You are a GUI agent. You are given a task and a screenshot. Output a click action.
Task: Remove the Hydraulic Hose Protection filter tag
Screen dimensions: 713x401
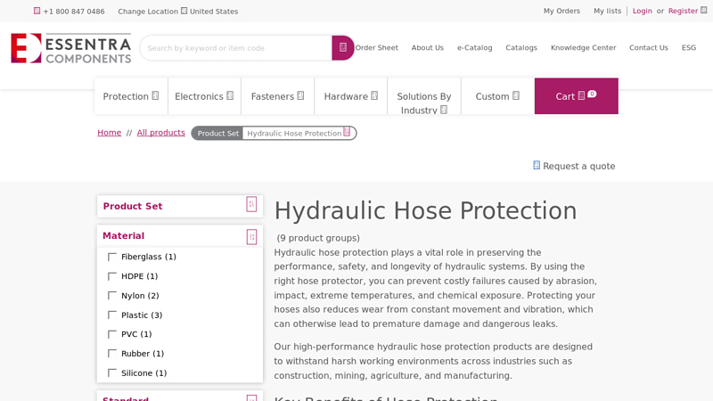[347, 132]
